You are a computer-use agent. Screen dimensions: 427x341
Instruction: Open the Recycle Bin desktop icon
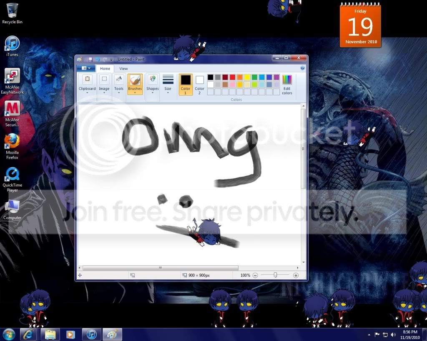12,13
